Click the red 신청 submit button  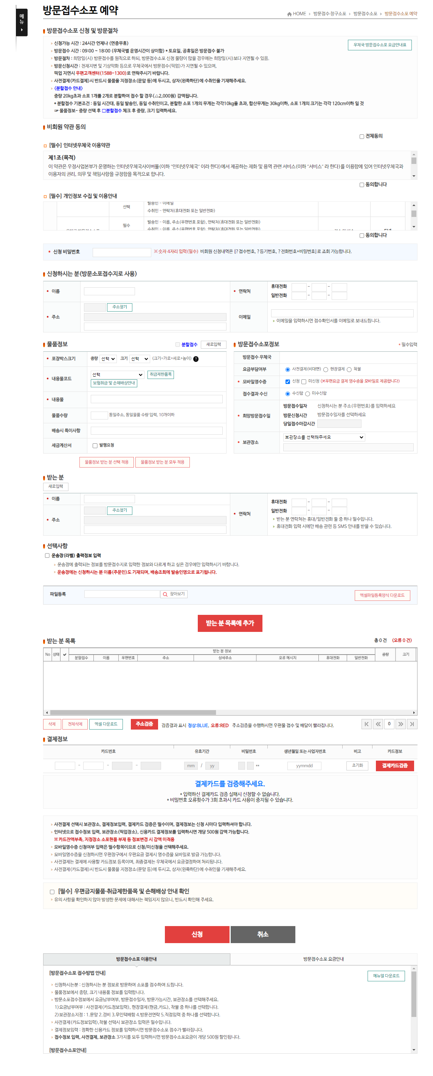click(197, 934)
